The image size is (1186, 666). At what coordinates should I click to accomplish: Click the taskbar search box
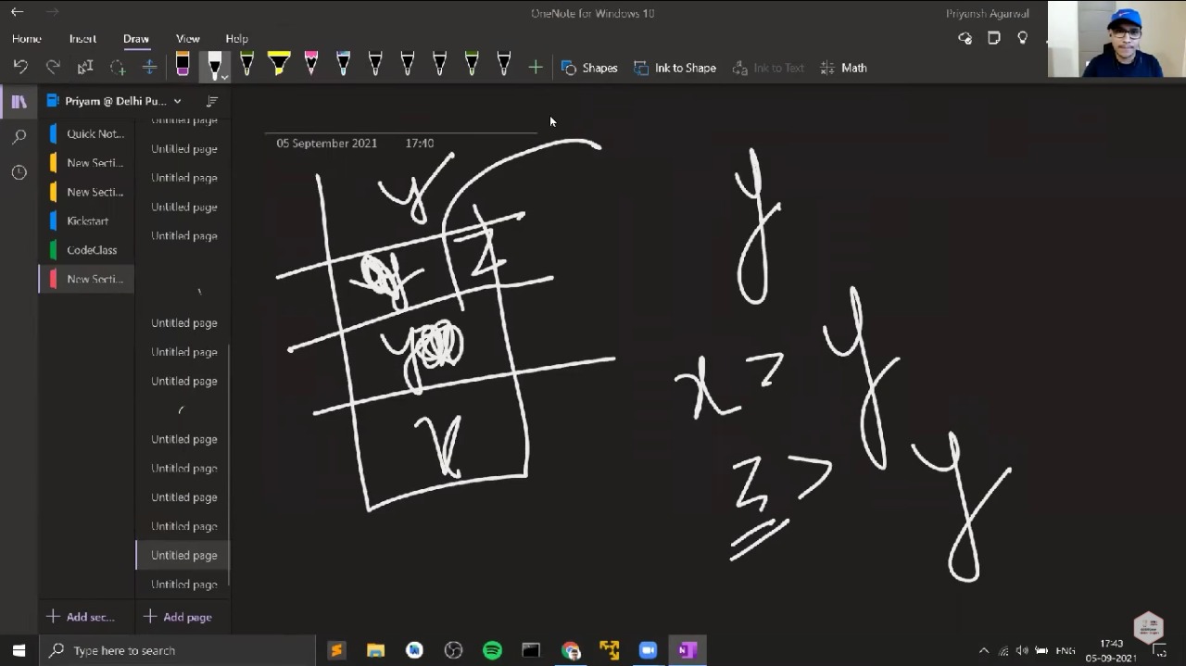(x=177, y=650)
